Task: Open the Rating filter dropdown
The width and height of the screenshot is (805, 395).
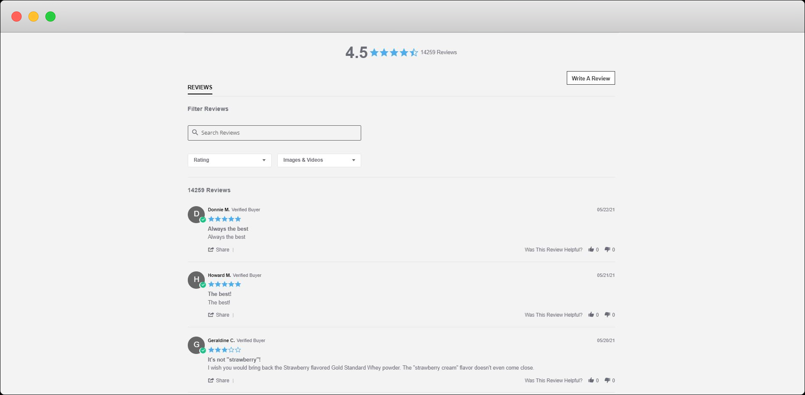Action: coord(229,160)
